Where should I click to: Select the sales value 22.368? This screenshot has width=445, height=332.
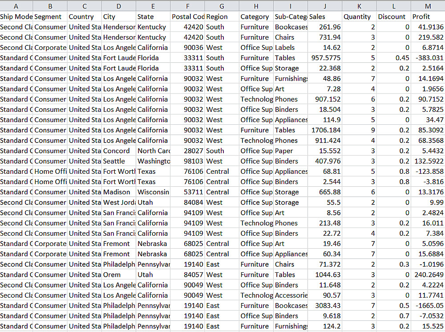pos(325,68)
